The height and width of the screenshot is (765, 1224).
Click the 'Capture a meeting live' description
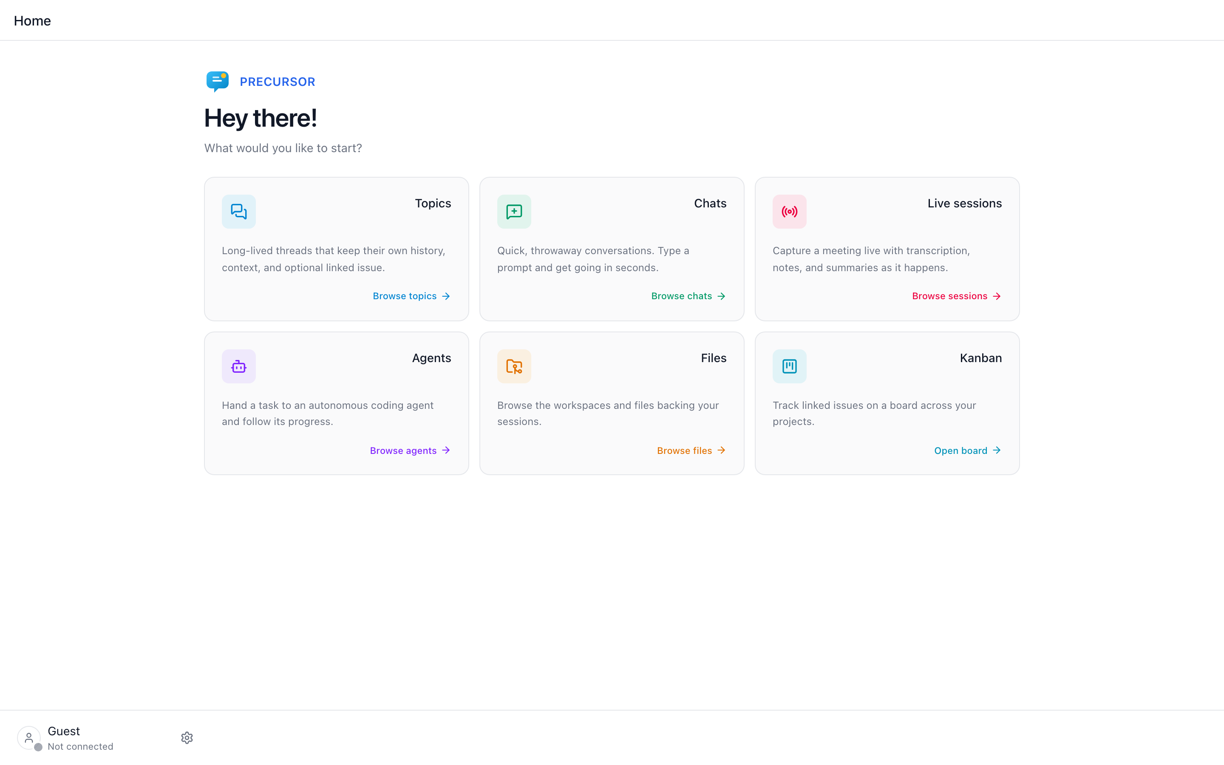pyautogui.click(x=871, y=259)
